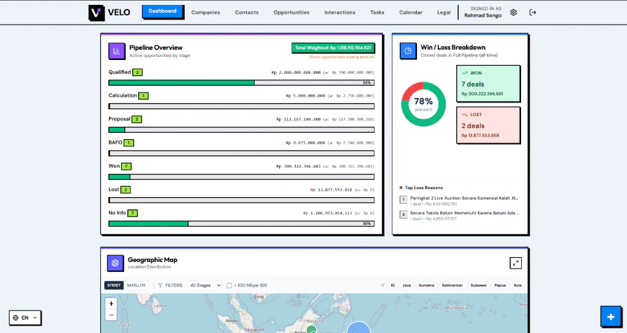Screen dimensions: 627x333
Task: Go to the Dashboard tab
Action: (162, 11)
